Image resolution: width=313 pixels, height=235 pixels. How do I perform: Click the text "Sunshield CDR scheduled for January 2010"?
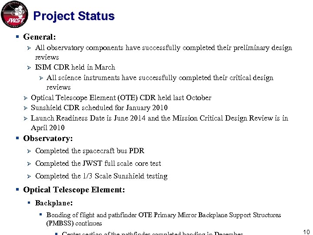point(99,108)
